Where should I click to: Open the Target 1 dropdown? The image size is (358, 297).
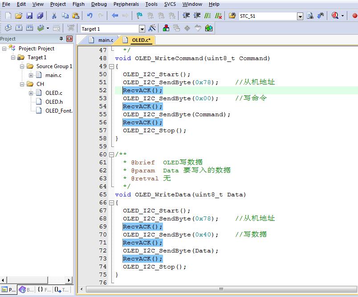[142, 29]
